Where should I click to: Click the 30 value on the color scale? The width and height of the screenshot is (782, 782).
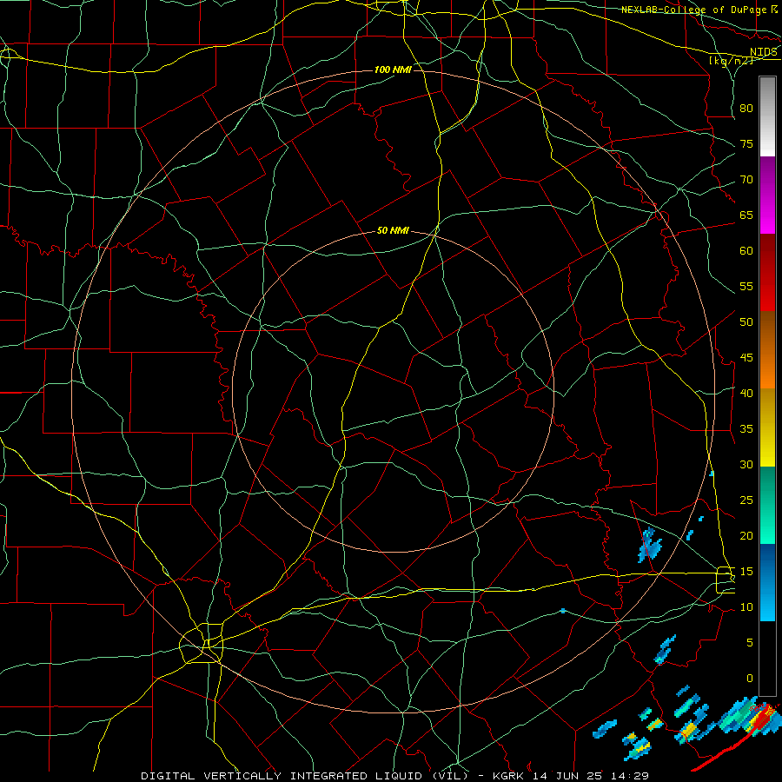(746, 464)
